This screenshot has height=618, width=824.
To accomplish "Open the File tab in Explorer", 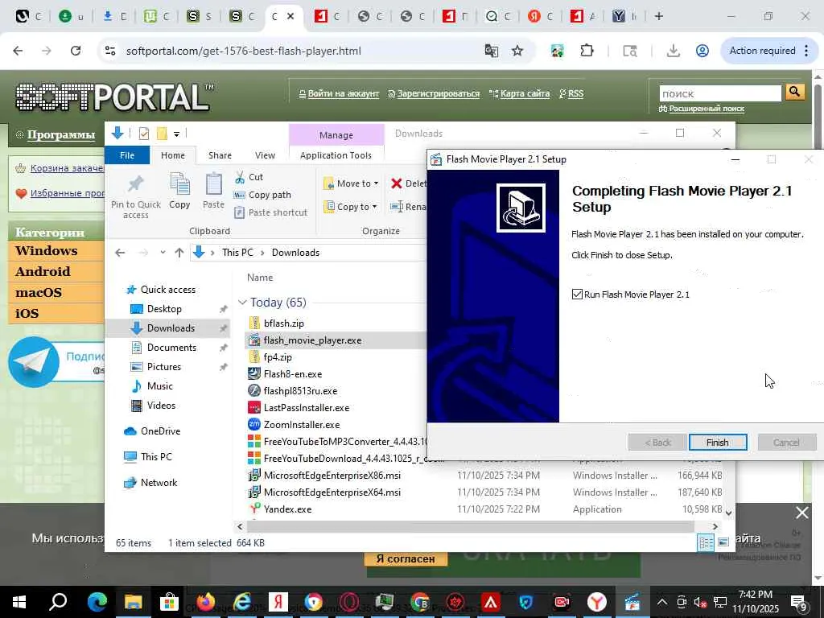I will (x=127, y=155).
